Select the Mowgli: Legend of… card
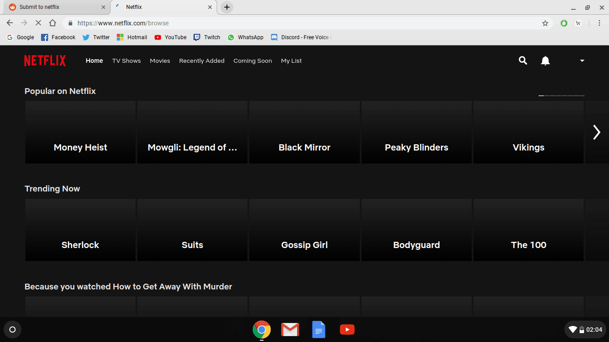The width and height of the screenshot is (609, 342). [192, 132]
